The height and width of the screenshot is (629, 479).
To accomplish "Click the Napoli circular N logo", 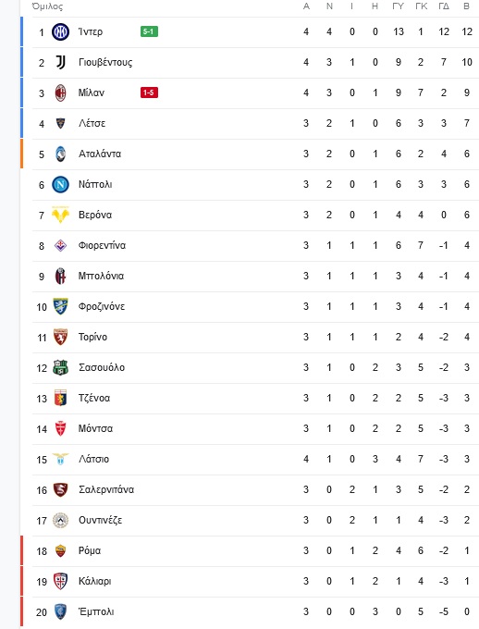I will (x=61, y=184).
